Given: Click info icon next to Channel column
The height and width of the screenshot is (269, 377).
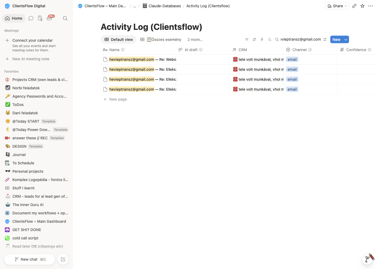Looking at the screenshot, I should pos(310,50).
